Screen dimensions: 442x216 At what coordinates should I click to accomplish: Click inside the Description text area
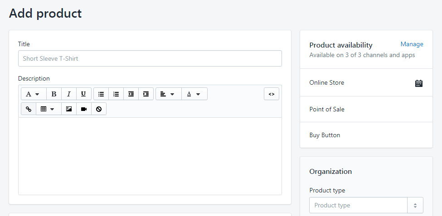[150, 156]
